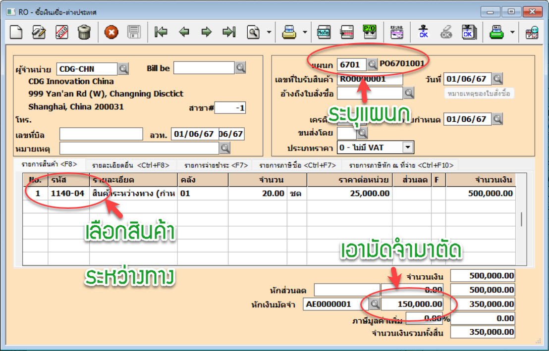The image size is (549, 351).
Task: Click the เลขที่บิล input field
Action: pos(101,134)
